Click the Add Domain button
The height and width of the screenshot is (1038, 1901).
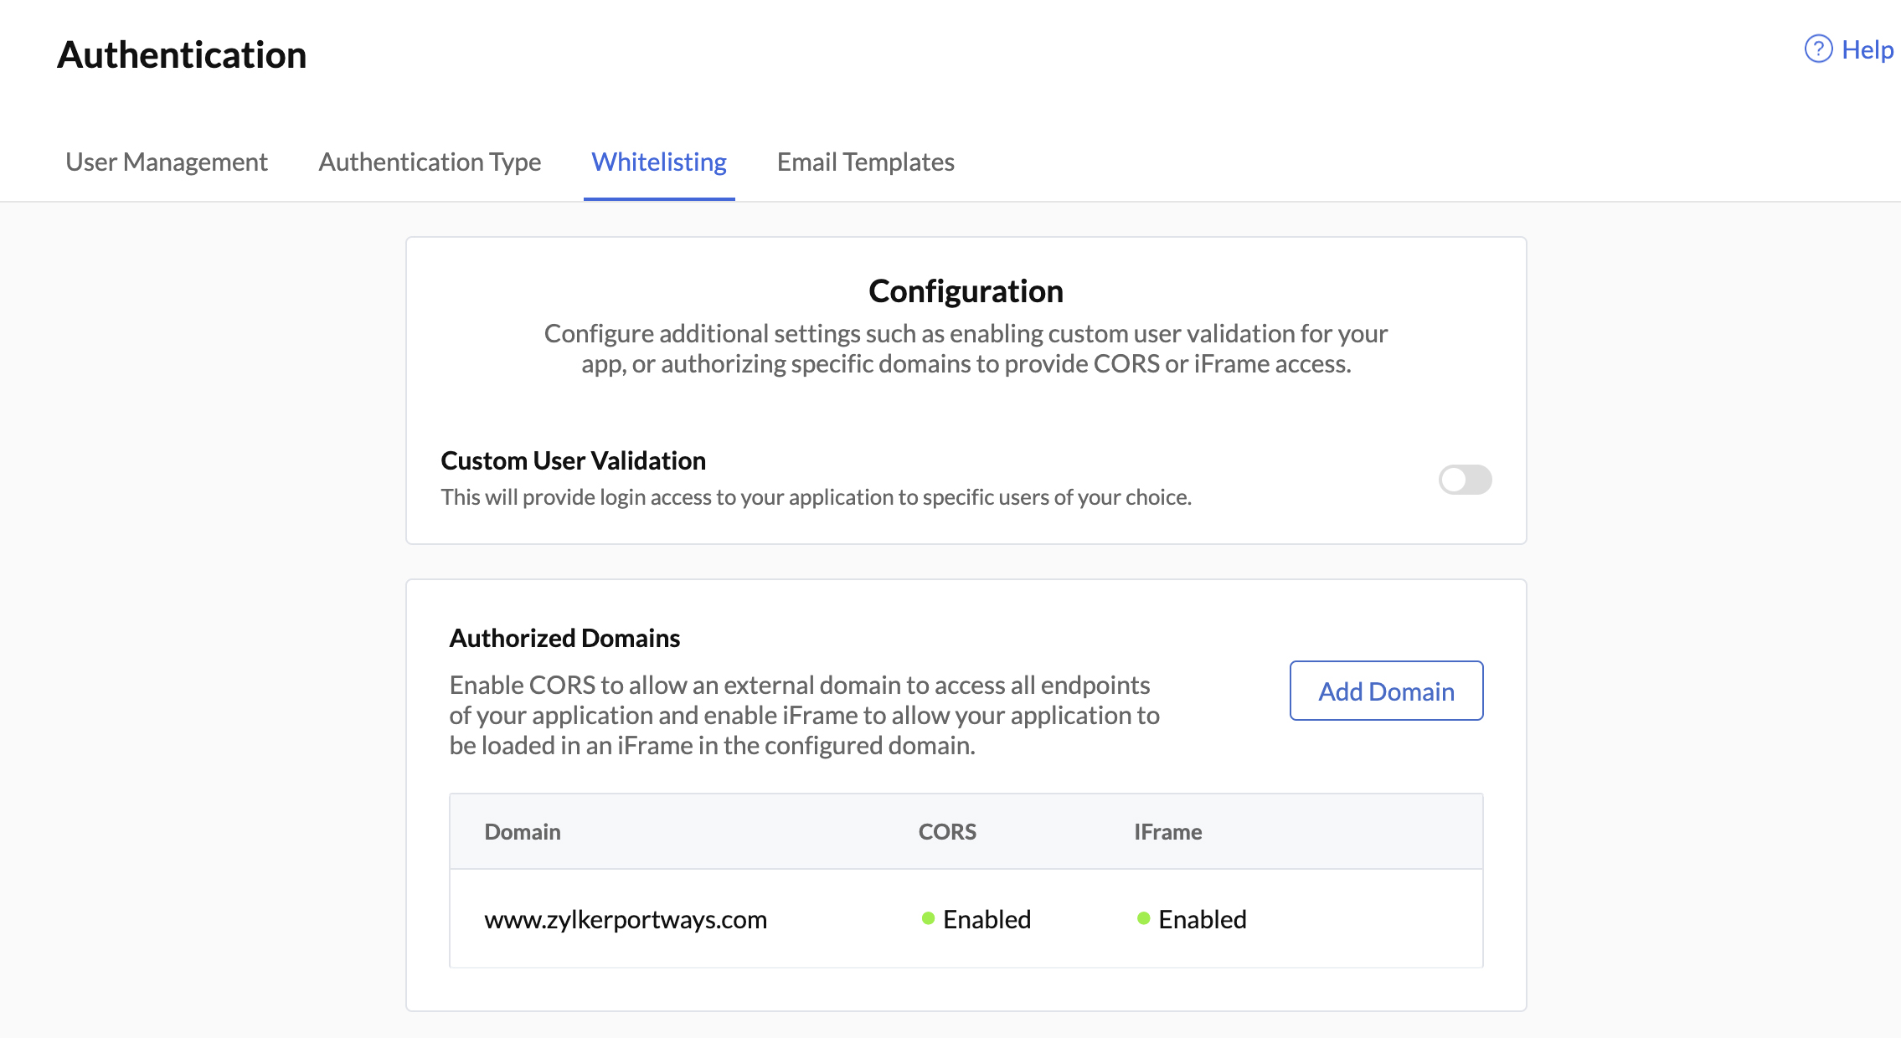pos(1385,691)
